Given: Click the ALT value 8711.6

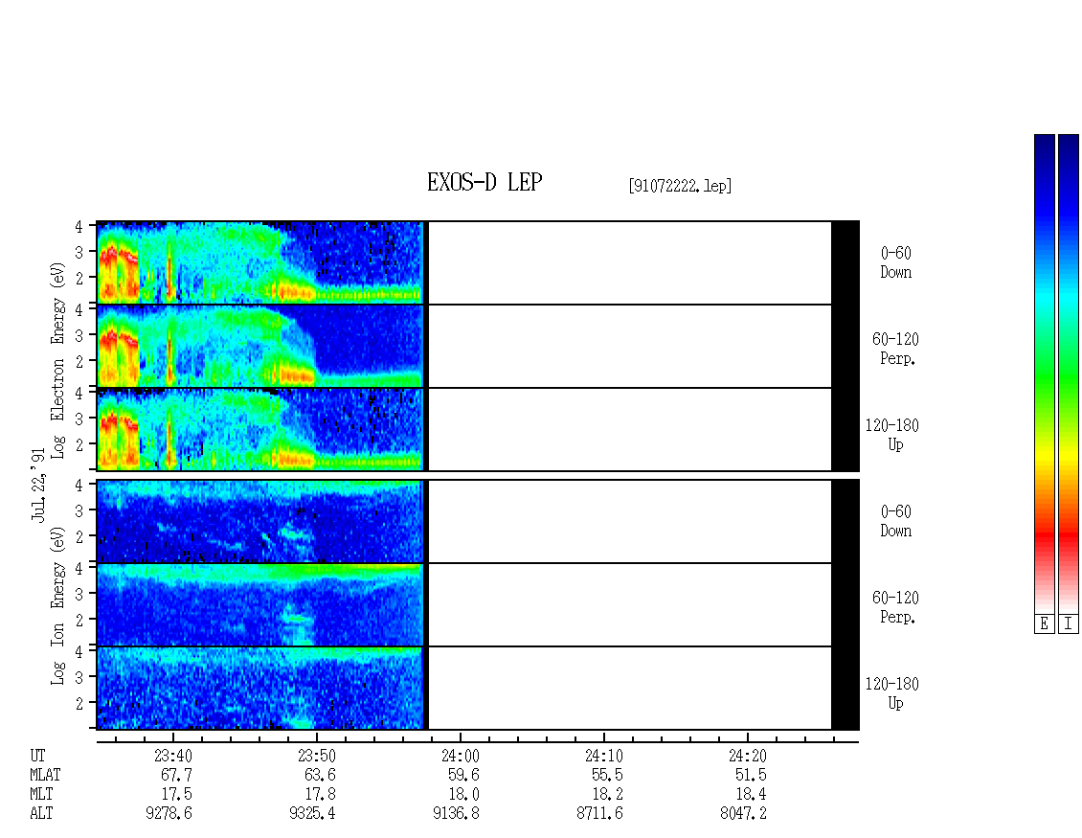Looking at the screenshot, I should (x=599, y=814).
